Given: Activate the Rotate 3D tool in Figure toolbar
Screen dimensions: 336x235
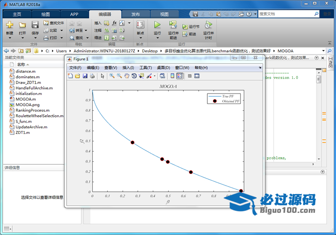Looking at the screenshot, I should (134, 76).
